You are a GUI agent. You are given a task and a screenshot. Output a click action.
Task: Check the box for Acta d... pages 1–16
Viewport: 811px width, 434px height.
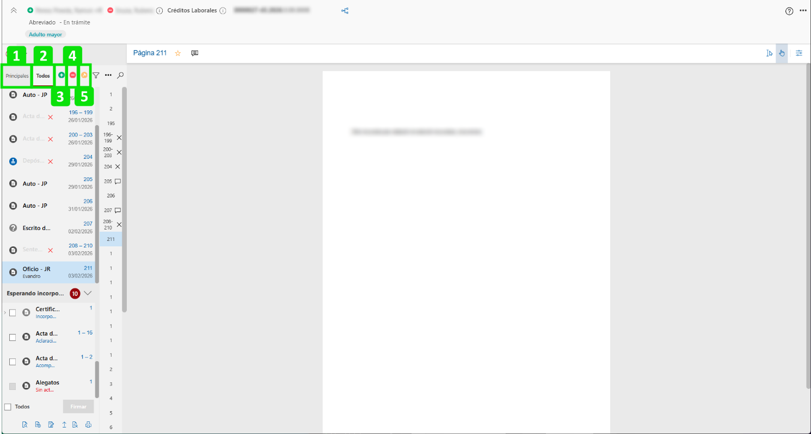click(x=13, y=337)
